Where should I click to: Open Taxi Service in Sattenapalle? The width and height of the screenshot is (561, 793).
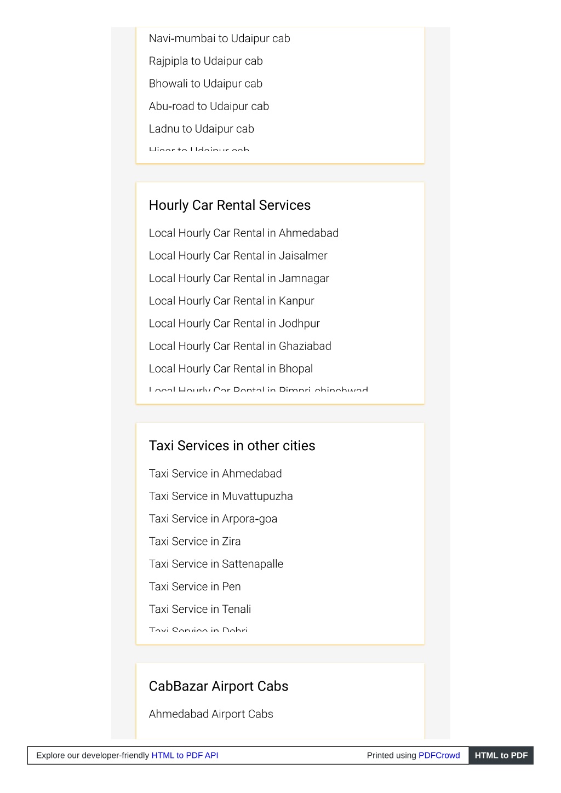coord(216,564)
